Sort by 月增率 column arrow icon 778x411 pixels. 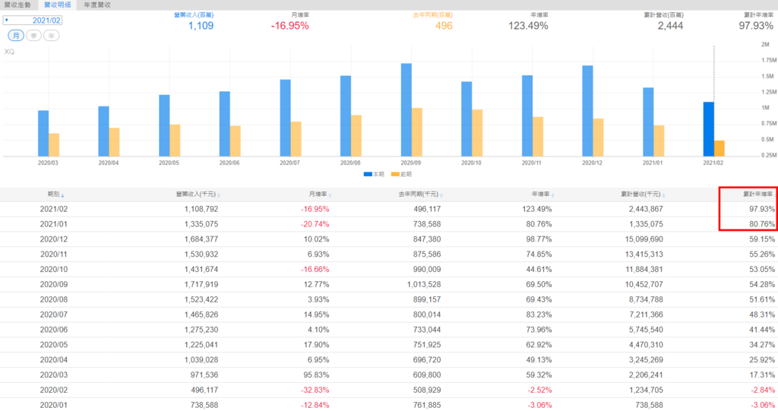[330, 195]
